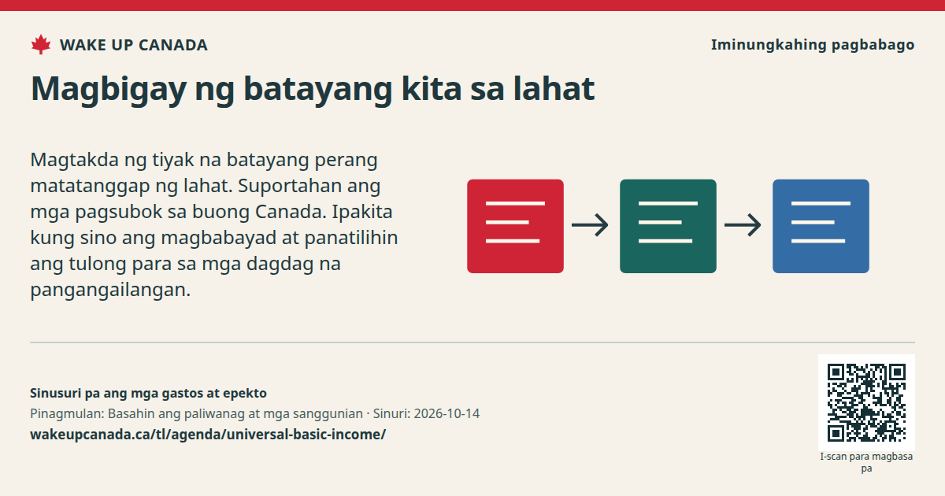Click the red maple leaf logo

click(x=41, y=45)
